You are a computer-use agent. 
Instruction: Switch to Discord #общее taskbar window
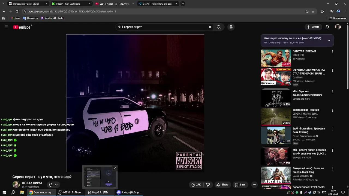coord(129,192)
